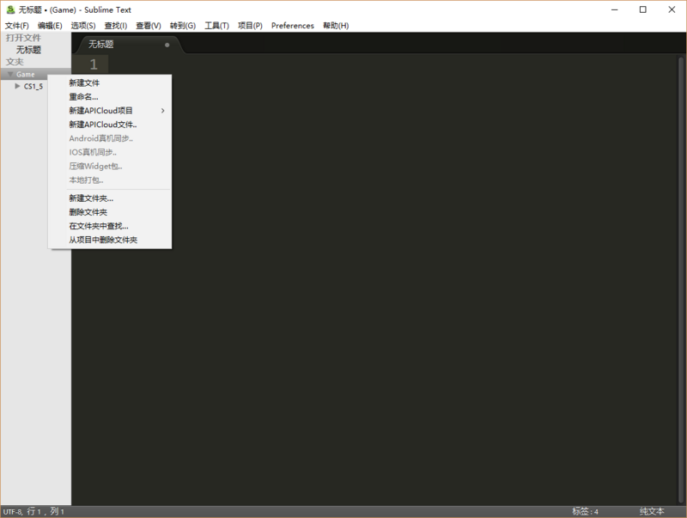Open the 新建APICloud项目 submenu
Screen dimensions: 687x518
110,111
